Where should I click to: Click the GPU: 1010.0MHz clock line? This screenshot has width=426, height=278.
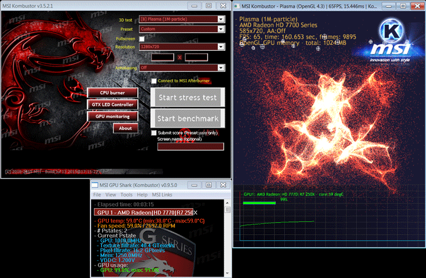(x=120, y=241)
